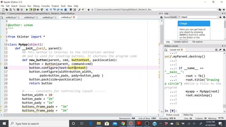
Task: Expand working directory path dropdown
Action: tap(217, 10)
